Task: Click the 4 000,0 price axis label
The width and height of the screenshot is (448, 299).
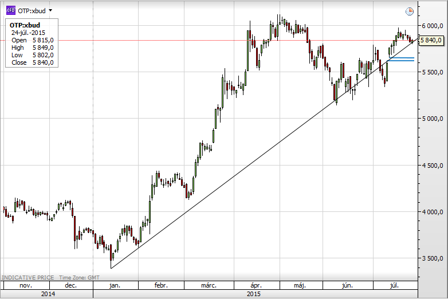Action: (x=433, y=212)
